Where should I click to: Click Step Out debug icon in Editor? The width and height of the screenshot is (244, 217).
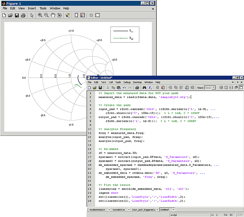pos(181,88)
